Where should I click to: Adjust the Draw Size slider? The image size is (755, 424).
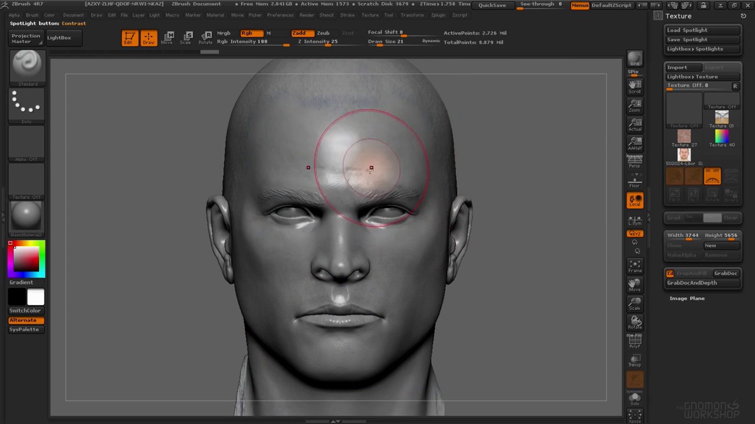coord(393,42)
